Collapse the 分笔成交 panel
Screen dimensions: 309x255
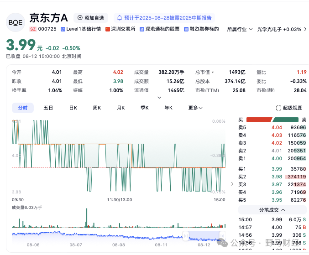coord(272,210)
